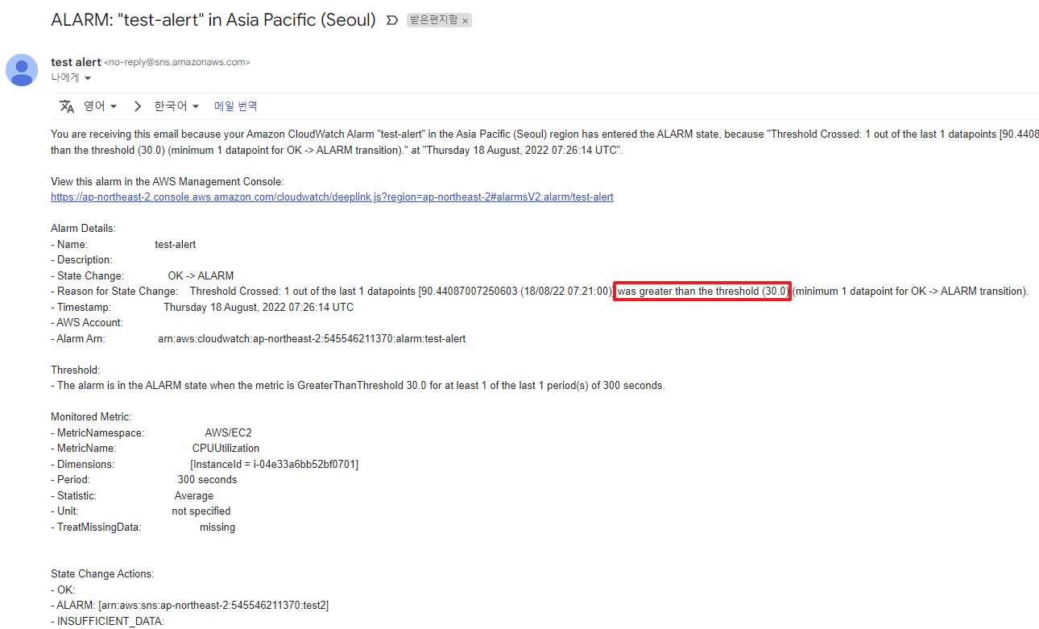Screen dimensions: 1039x629
Task: Click the MetricNamespace value AWS/EC2
Action: [228, 432]
